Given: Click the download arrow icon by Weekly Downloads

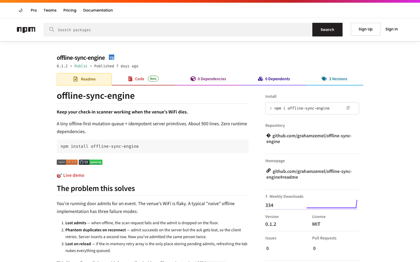Looking at the screenshot, I should point(266,196).
